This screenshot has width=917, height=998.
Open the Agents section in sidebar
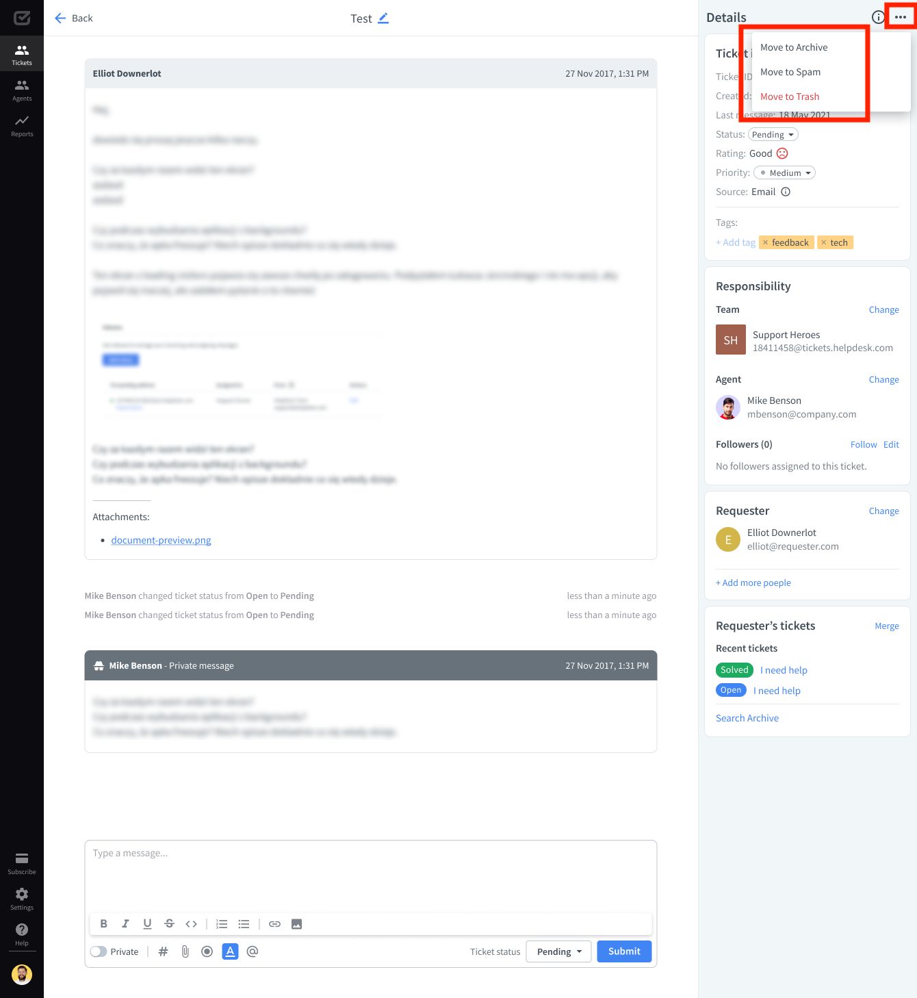(x=22, y=90)
